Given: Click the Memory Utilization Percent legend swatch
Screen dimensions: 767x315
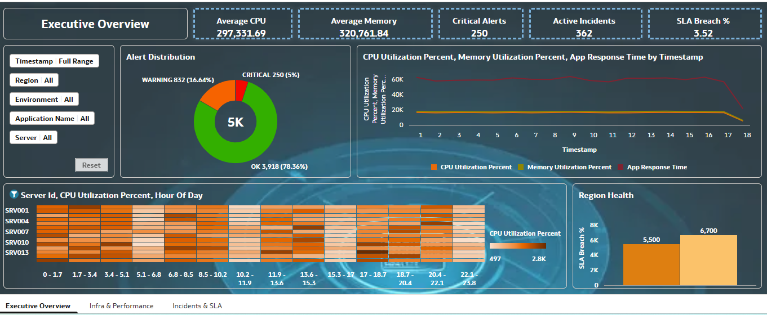Looking at the screenshot, I should tap(521, 167).
